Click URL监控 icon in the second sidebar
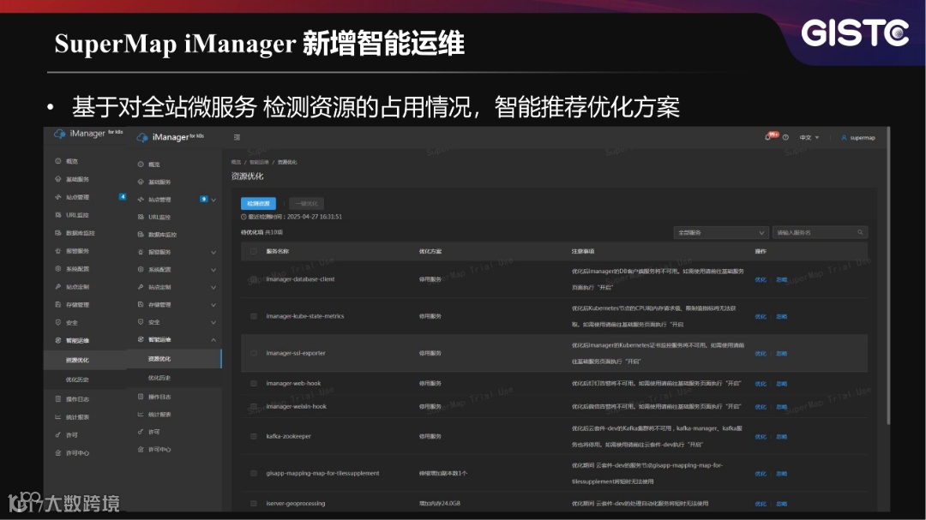 [x=141, y=217]
